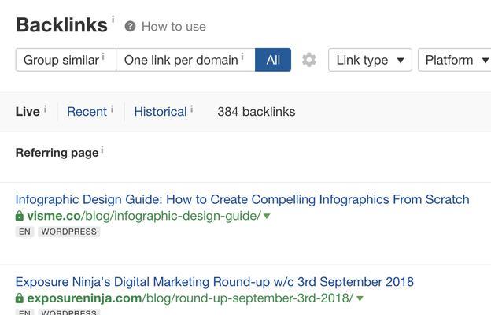The height and width of the screenshot is (315, 491).
Task: Click the info icon next to Group similar
Action: click(x=103, y=57)
